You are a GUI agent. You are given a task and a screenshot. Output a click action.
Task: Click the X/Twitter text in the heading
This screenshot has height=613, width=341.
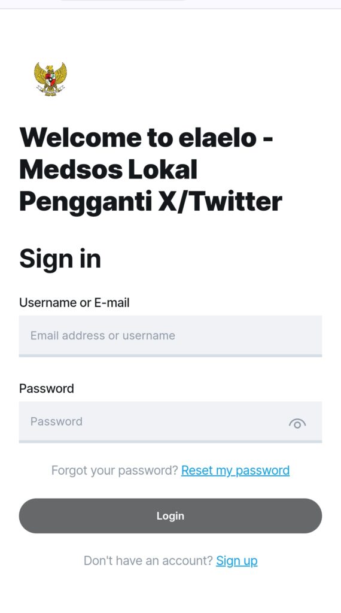click(x=220, y=202)
